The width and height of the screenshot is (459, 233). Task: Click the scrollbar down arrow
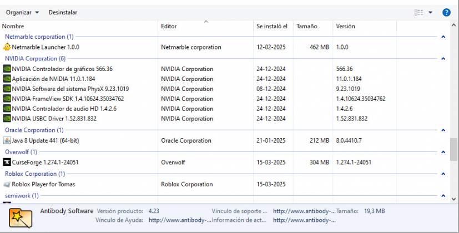453,199
